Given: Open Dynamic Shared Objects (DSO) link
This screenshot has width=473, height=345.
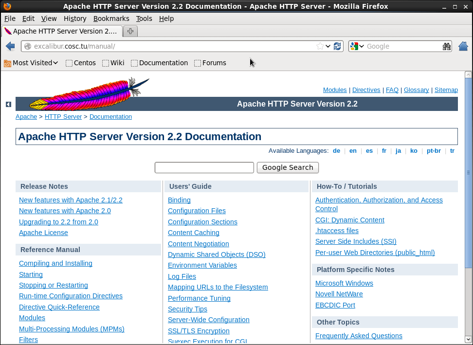Looking at the screenshot, I should pos(217,254).
